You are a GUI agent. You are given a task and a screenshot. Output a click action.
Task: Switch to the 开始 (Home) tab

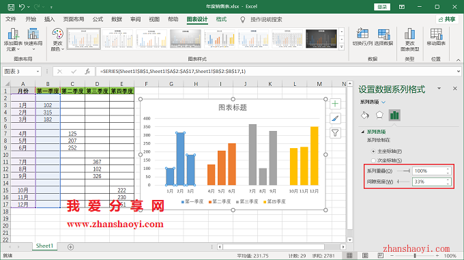point(31,19)
